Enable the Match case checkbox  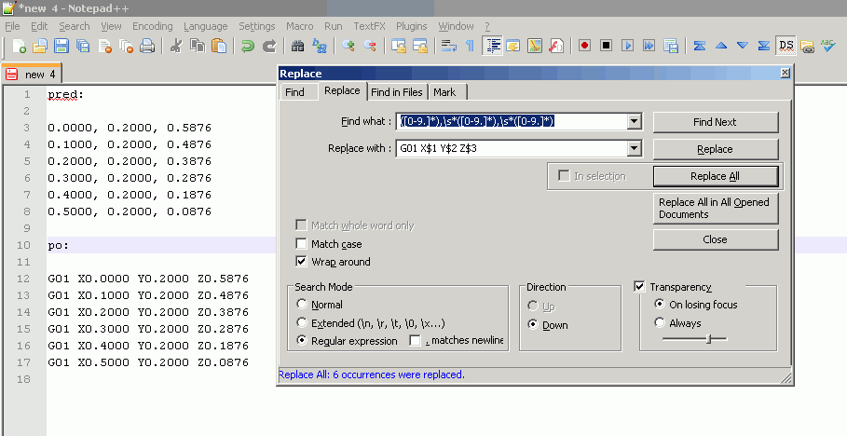click(x=302, y=244)
